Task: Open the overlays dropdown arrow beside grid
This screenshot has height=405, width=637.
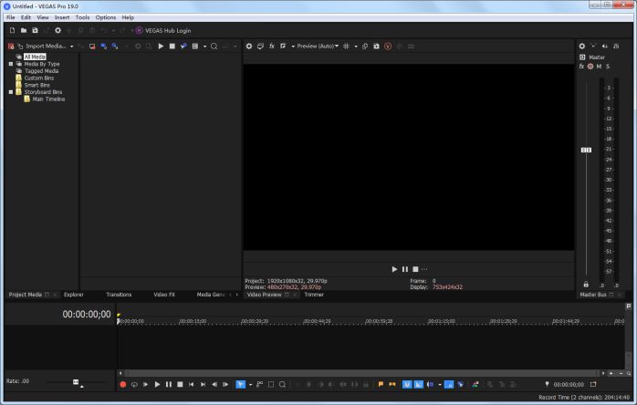Action: [356, 47]
